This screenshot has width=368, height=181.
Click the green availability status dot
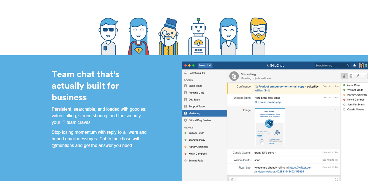pos(366,66)
